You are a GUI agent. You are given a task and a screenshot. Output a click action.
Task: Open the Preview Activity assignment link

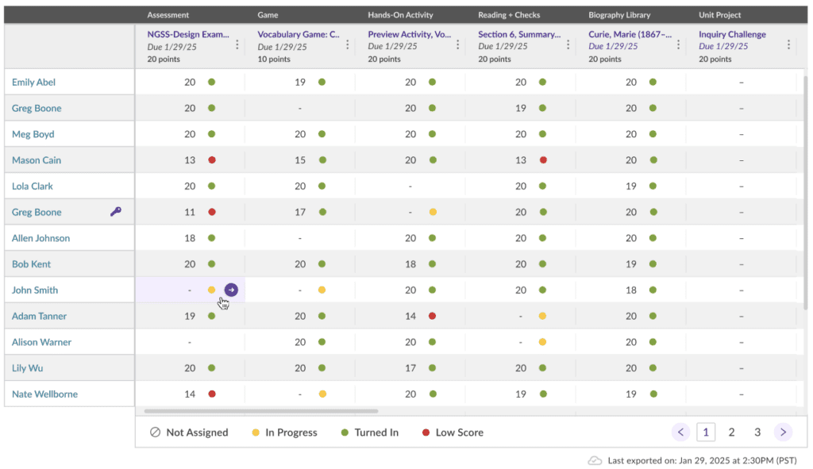[410, 35]
